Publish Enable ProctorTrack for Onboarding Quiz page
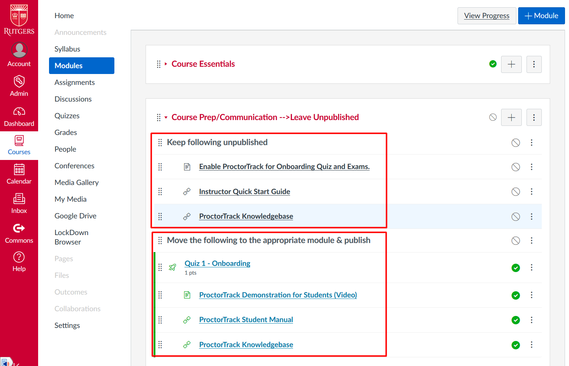This screenshot has height=366, width=569. [x=516, y=167]
